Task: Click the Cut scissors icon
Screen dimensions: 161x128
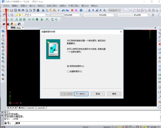Action: pos(43,10)
